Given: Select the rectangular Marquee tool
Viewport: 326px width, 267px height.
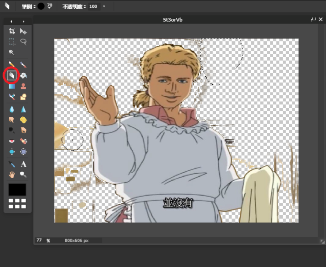Looking at the screenshot, I should pyautogui.click(x=11, y=42).
